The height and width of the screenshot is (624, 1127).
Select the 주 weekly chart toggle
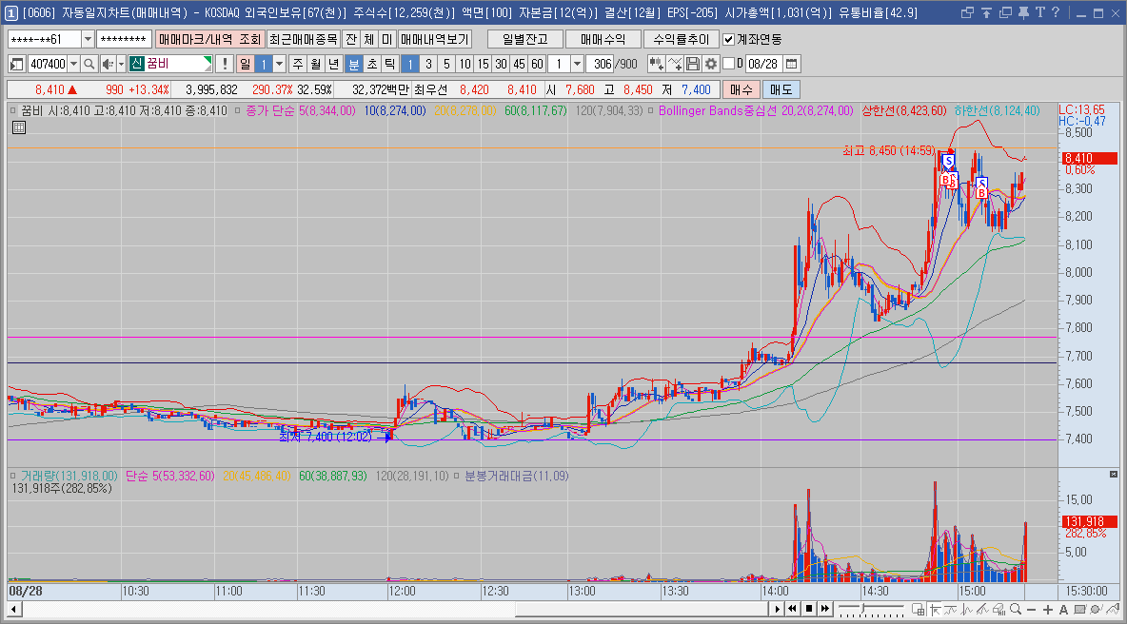298,64
